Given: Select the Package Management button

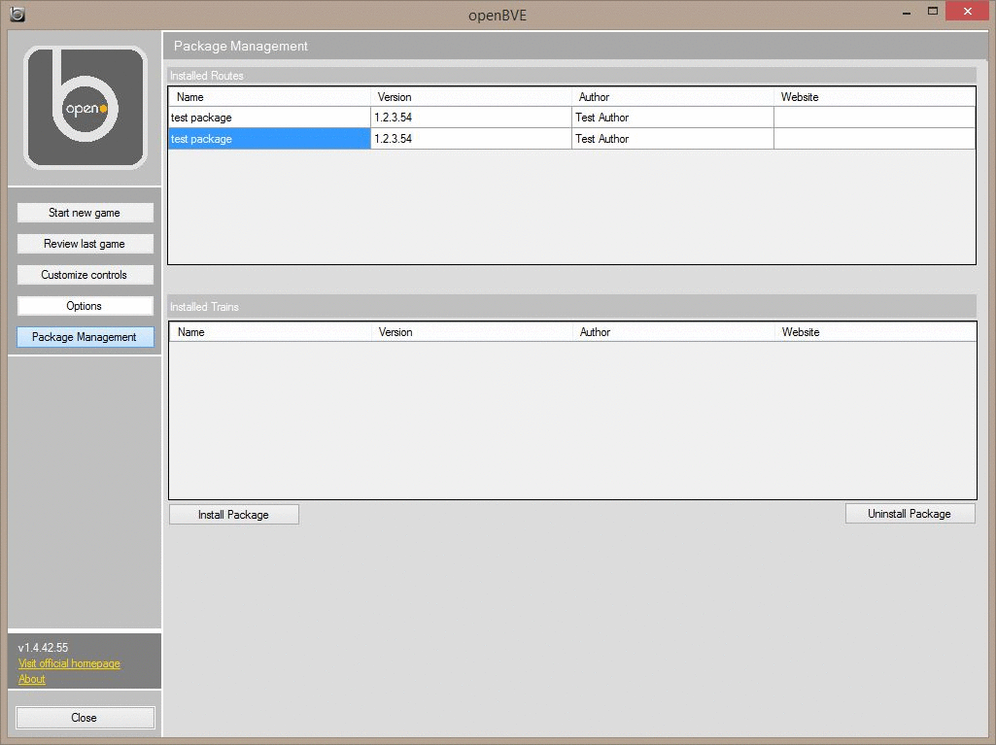Looking at the screenshot, I should point(86,337).
